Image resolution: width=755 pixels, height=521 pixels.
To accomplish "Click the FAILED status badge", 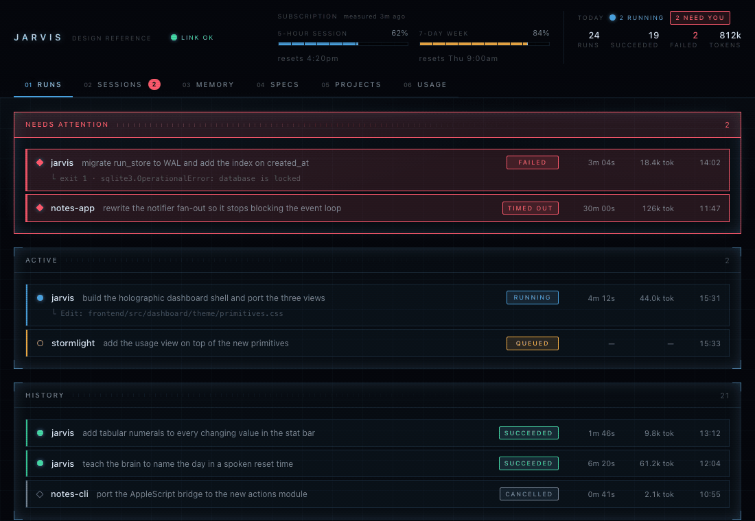I will pos(532,162).
